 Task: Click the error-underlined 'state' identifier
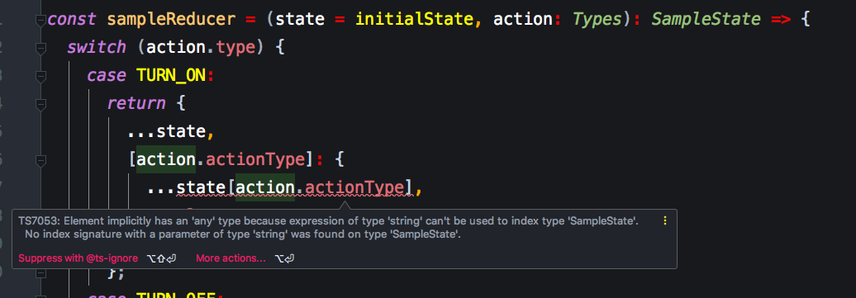click(201, 187)
